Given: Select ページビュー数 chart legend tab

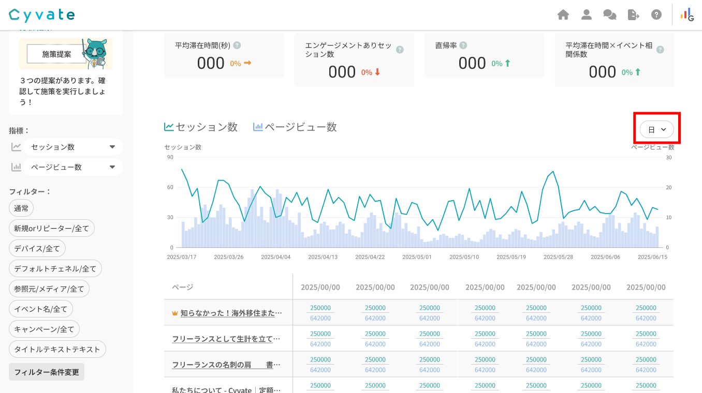Looking at the screenshot, I should click(x=295, y=127).
